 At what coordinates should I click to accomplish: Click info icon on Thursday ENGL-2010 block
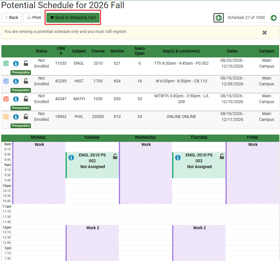pyautogui.click(x=178, y=158)
